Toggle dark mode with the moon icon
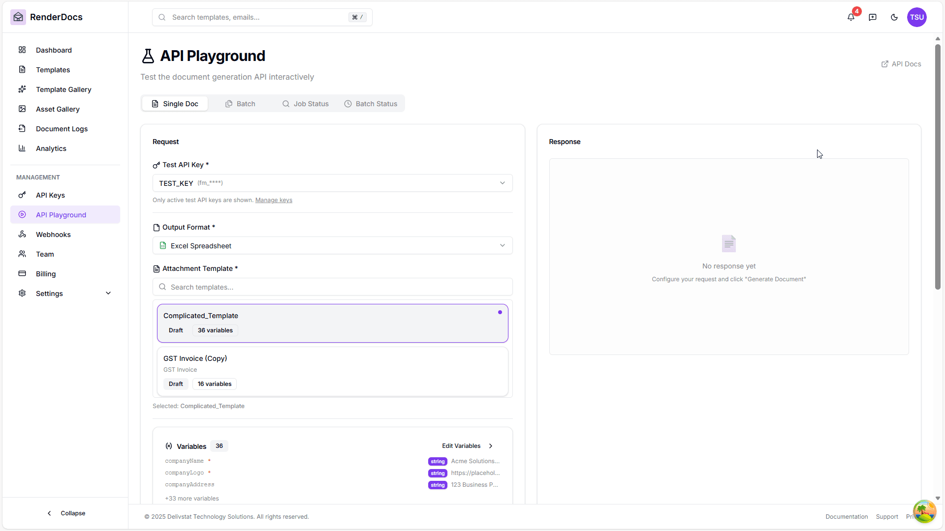Screen dimensions: 945x531 [895, 17]
